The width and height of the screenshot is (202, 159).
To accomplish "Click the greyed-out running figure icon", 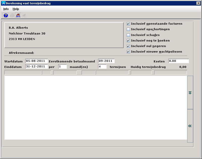I will (24, 15).
